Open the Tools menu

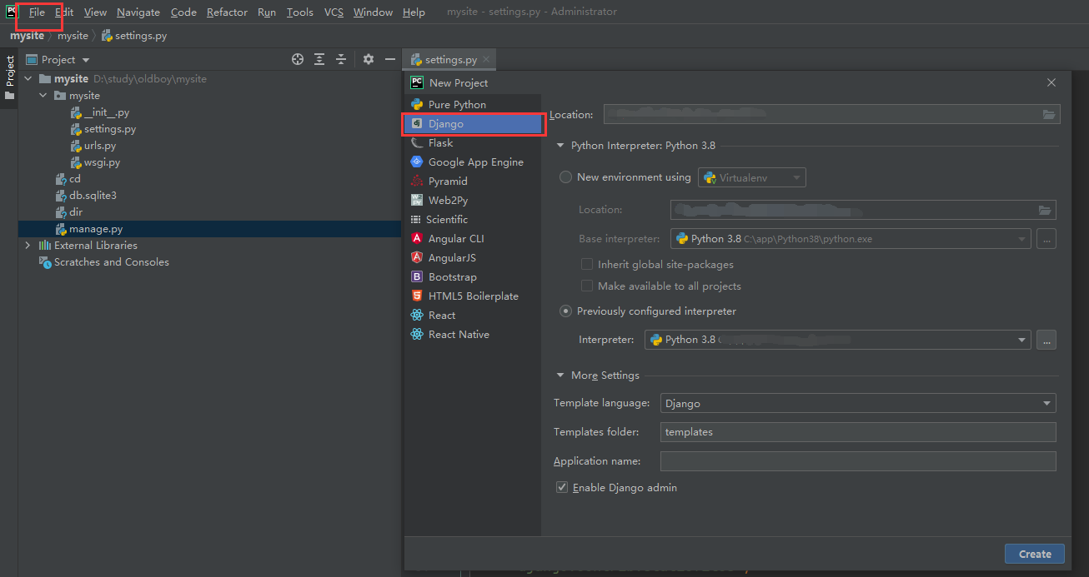point(299,12)
